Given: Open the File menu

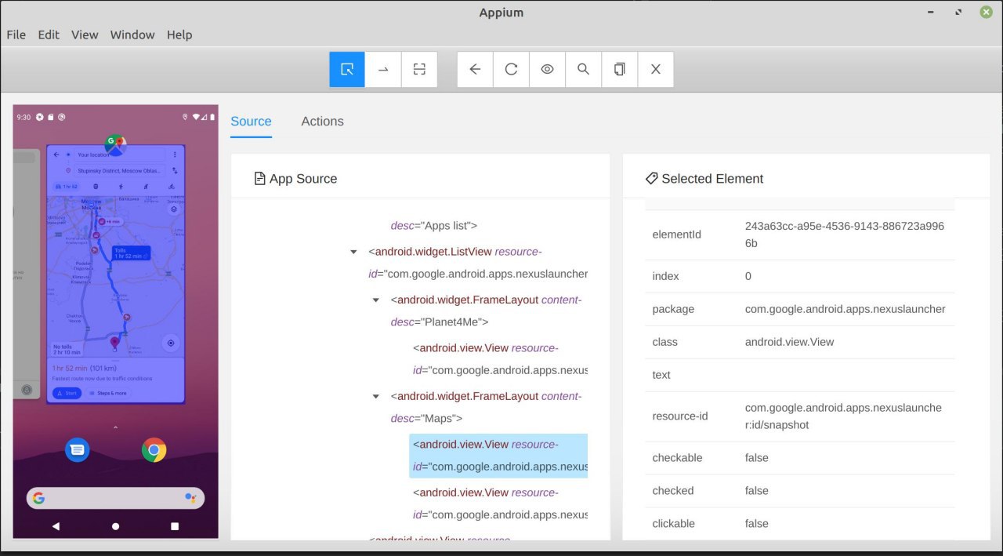Looking at the screenshot, I should 16,35.
